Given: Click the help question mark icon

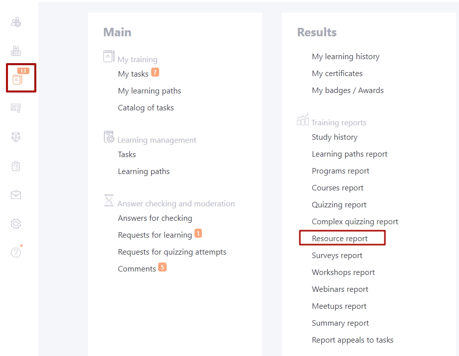Looking at the screenshot, I should point(16,252).
